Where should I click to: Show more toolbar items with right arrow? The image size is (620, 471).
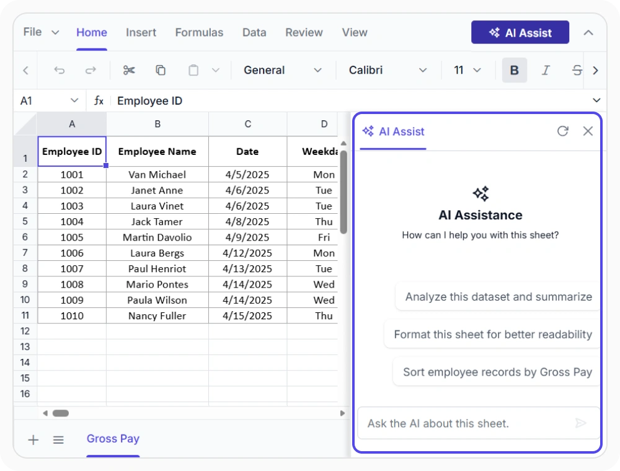pos(595,70)
